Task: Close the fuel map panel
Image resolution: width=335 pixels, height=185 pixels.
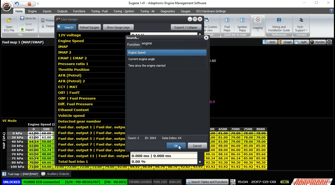Action: pos(329,42)
